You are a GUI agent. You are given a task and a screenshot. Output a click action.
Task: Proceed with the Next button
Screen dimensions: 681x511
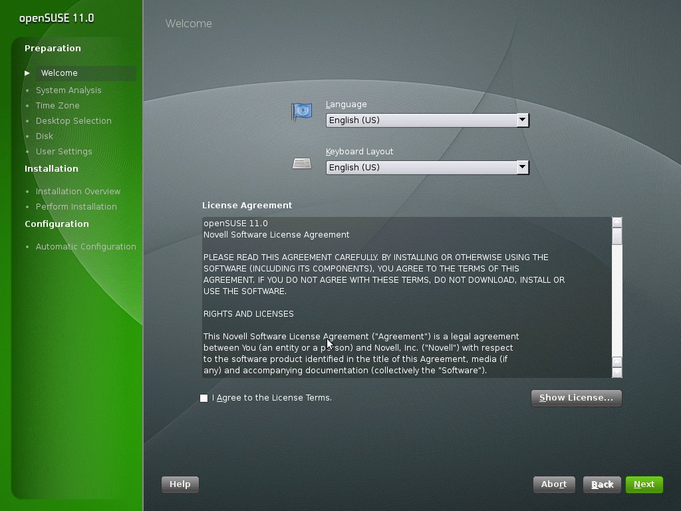(x=644, y=484)
